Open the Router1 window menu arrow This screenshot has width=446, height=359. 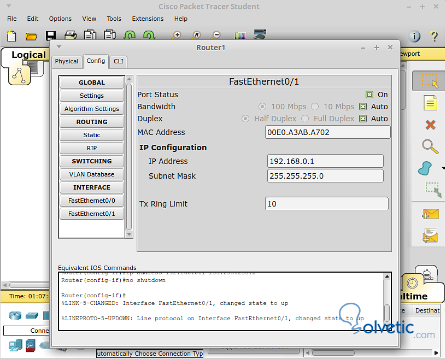point(59,47)
